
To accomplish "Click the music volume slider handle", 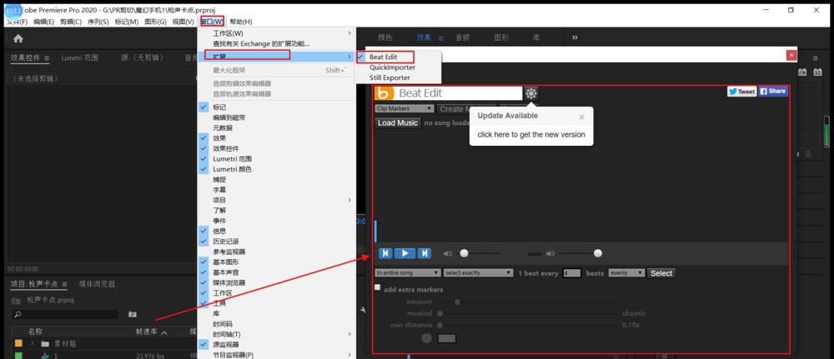I will 465,253.
